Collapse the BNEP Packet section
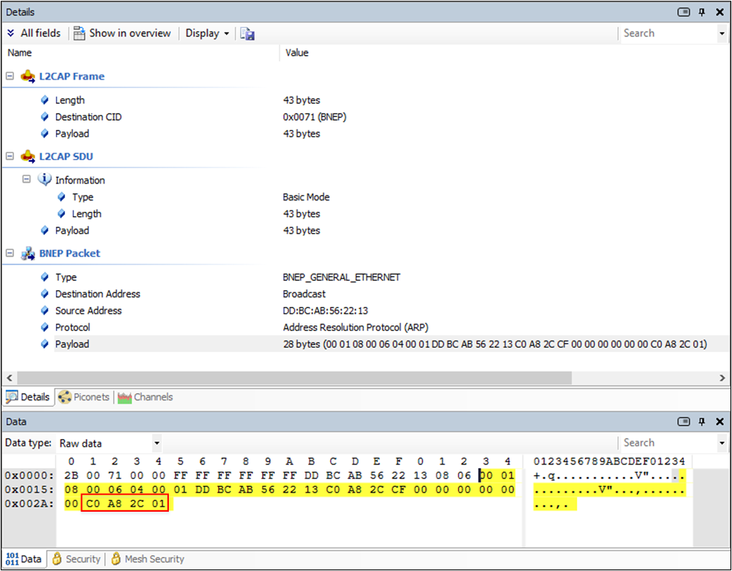Screen dimensions: 732x571 10,253
